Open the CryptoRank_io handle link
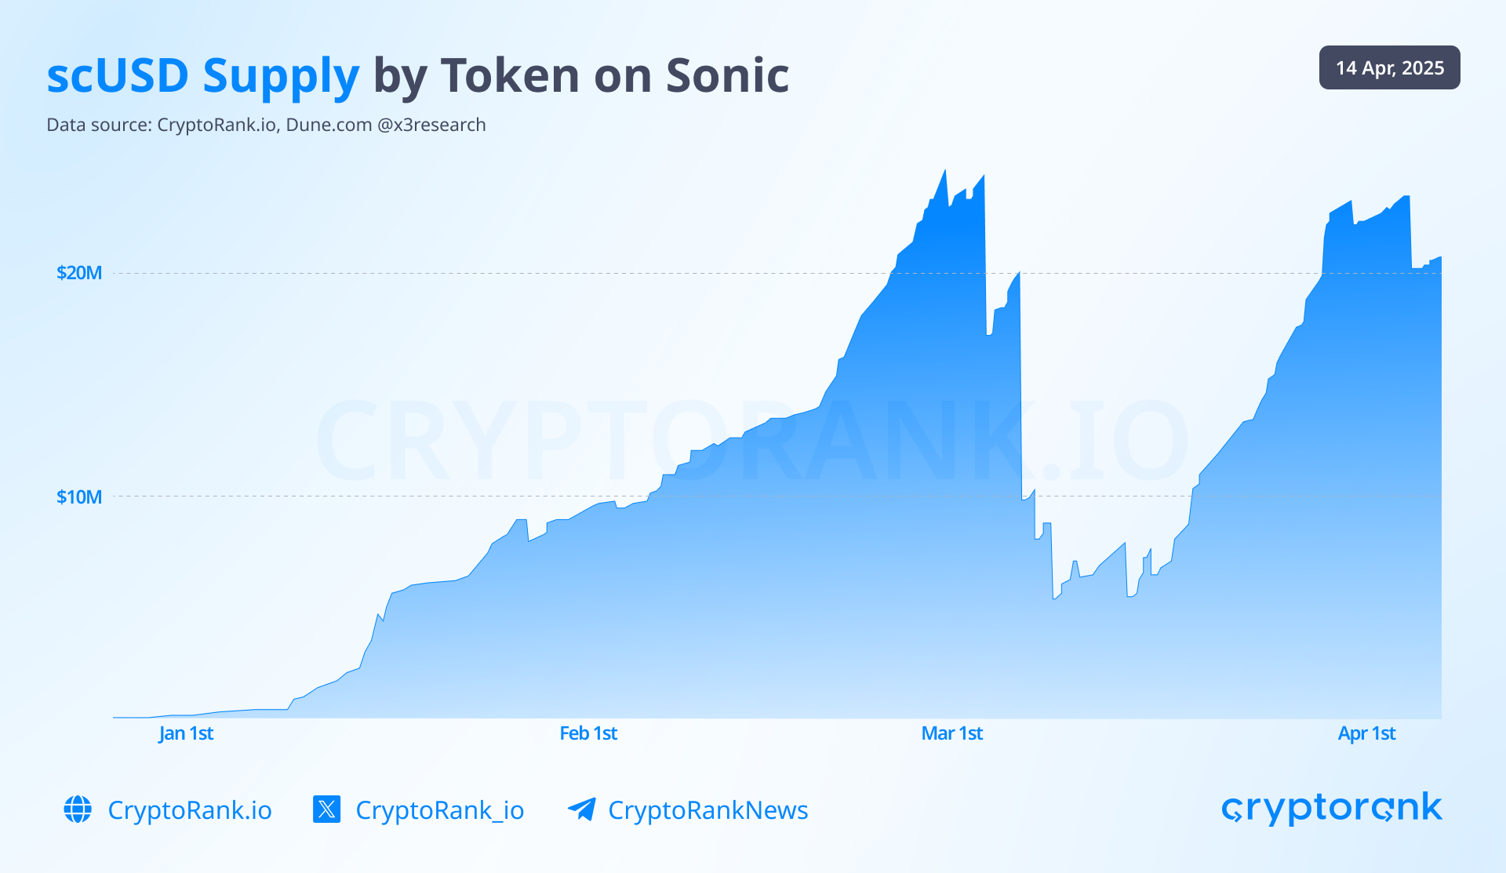This screenshot has width=1506, height=873. pyautogui.click(x=440, y=810)
